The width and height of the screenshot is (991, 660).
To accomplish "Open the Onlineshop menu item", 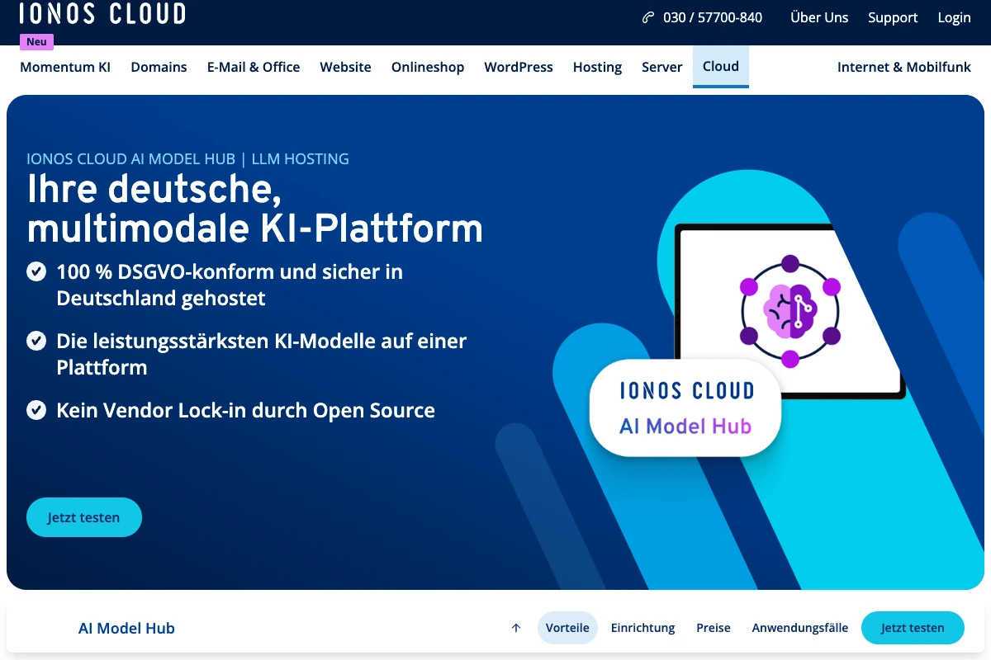I will [428, 67].
